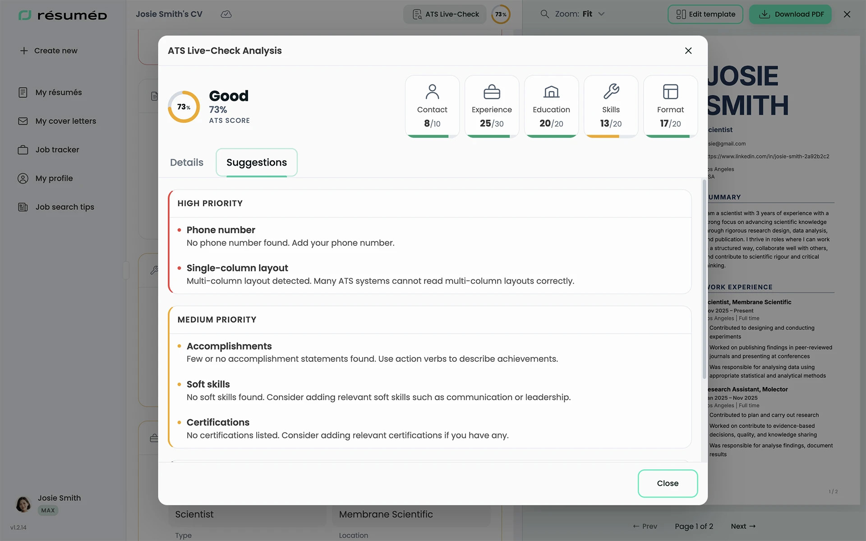The width and height of the screenshot is (866, 541).
Task: Select the Contact score card
Action: (432, 106)
